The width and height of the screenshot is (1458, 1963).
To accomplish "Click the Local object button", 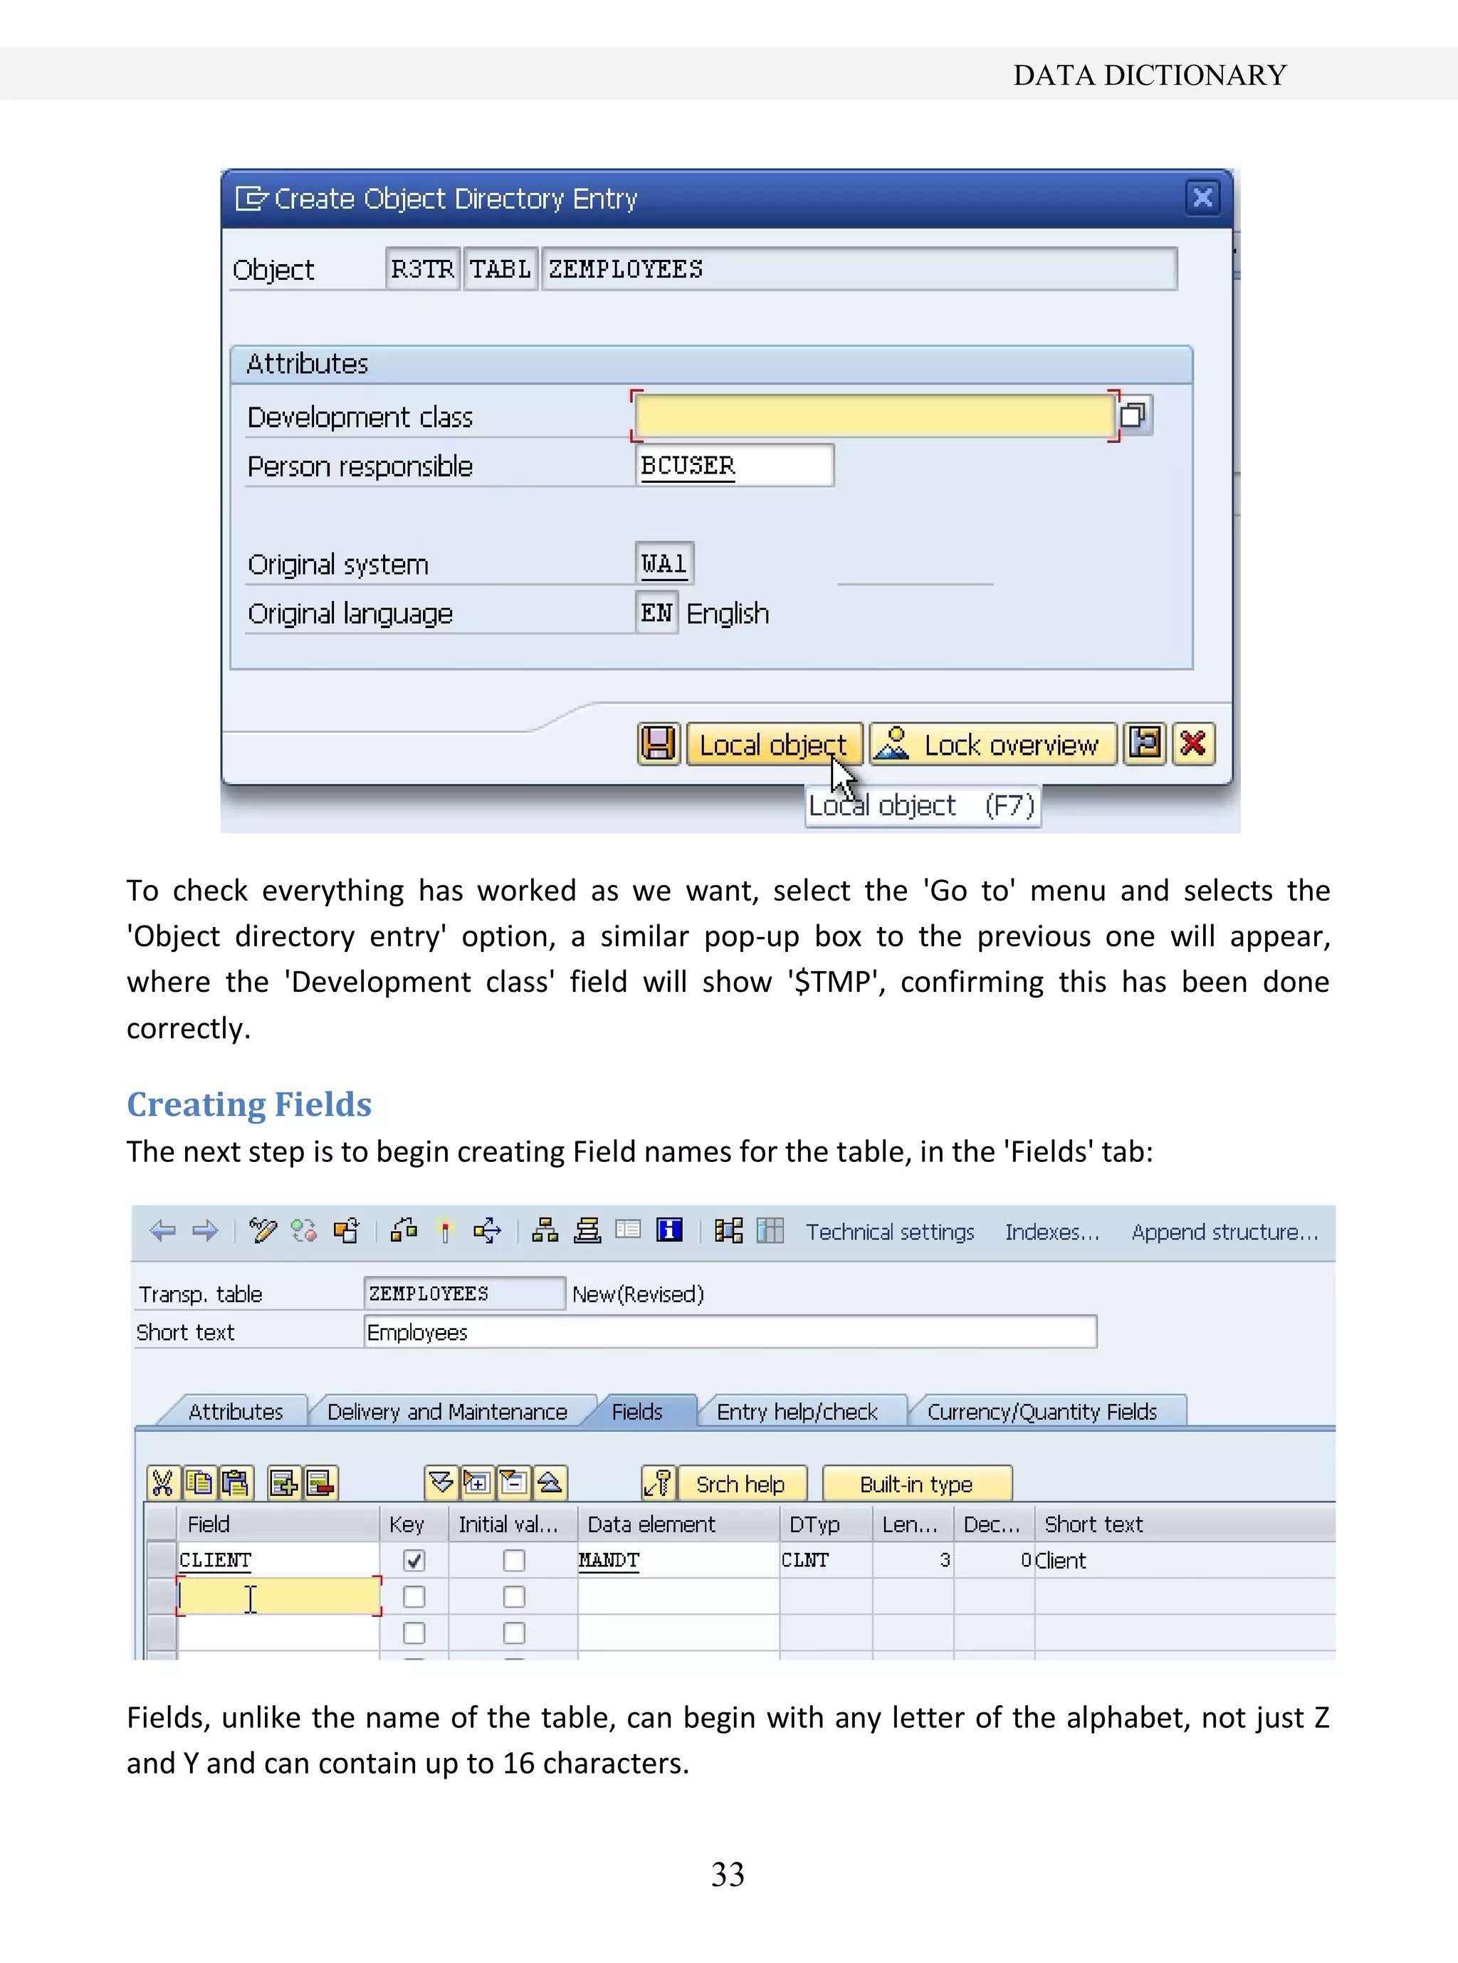I will [774, 744].
